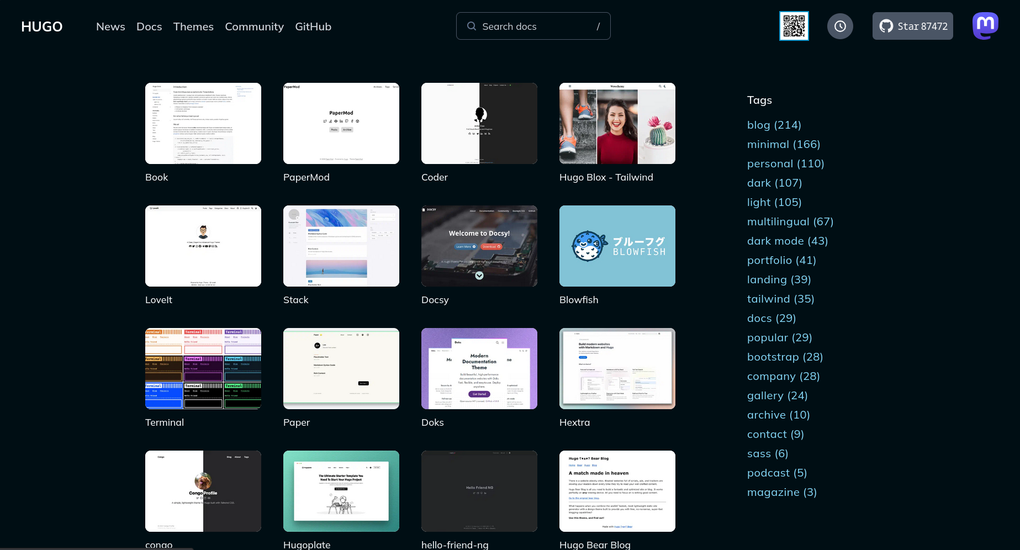
Task: Click the Doks theme title
Action: tap(432, 422)
